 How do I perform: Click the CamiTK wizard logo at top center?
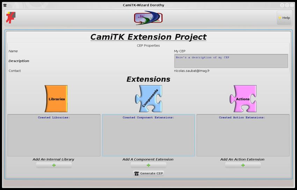148,18
